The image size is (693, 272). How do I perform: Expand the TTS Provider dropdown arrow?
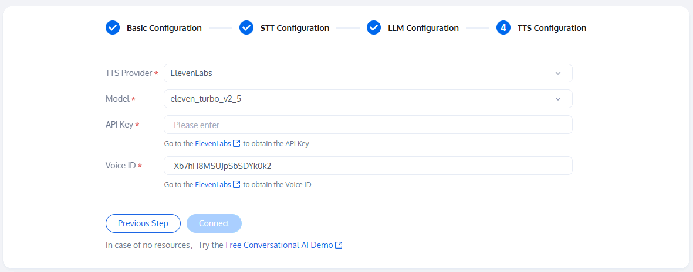click(557, 73)
